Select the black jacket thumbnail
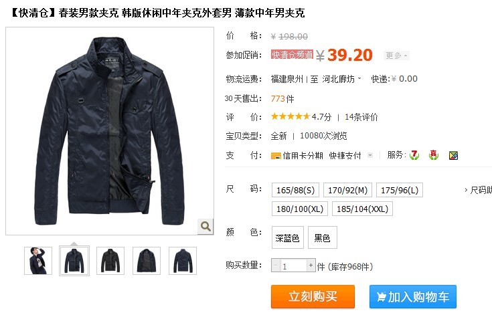Viewport: 492px width, 317px height. [x=110, y=261]
